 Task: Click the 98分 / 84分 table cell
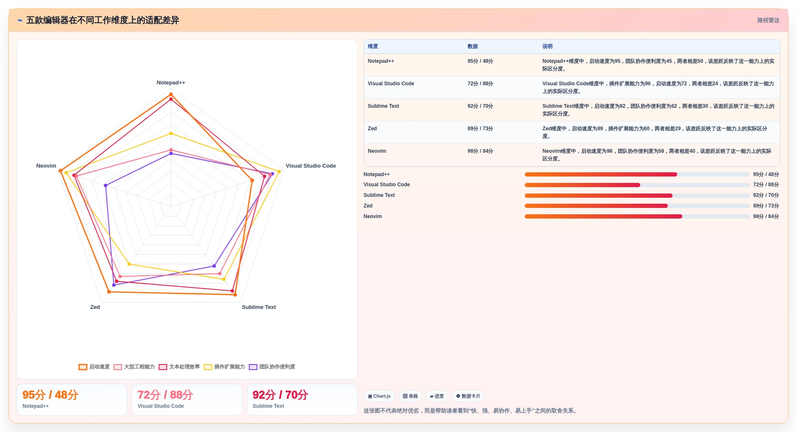coord(480,151)
